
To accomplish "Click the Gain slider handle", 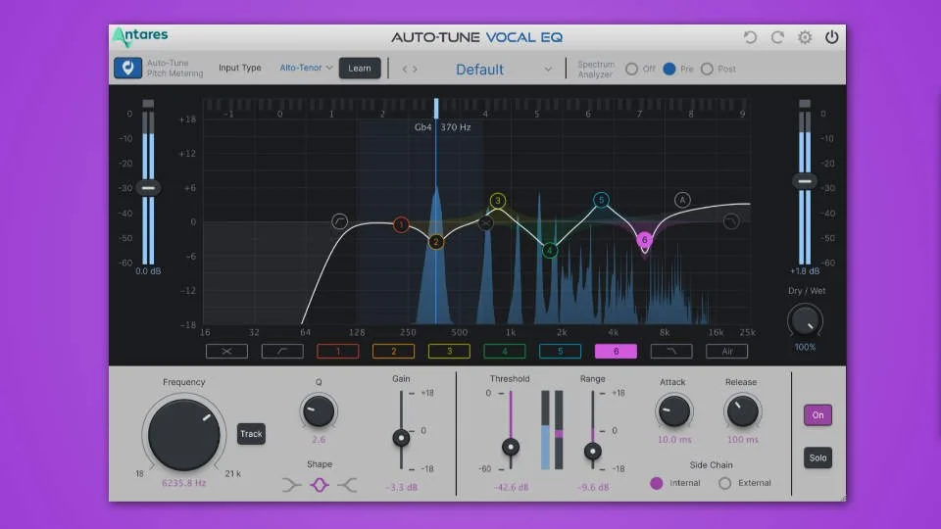I will coord(401,438).
